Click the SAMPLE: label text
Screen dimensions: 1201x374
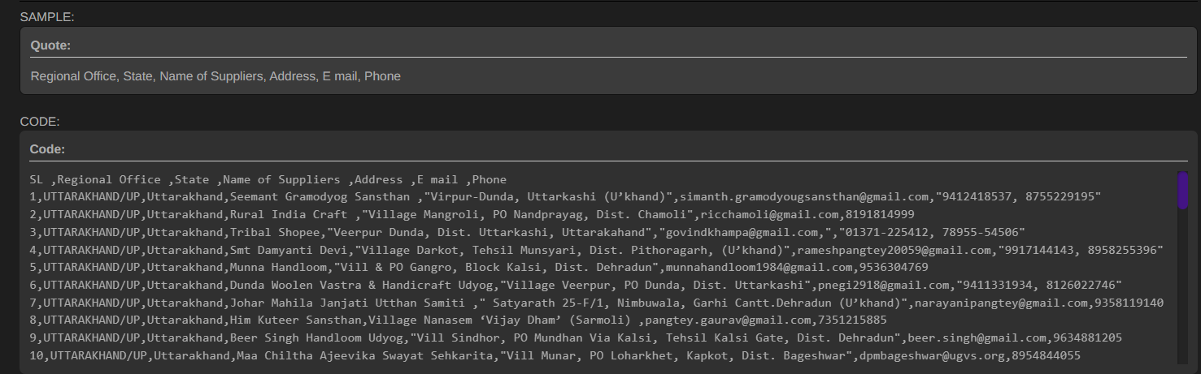click(x=47, y=17)
